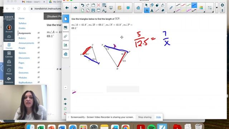Open the Discussions course link
The height and width of the screenshot is (129, 229).
click(24, 58)
